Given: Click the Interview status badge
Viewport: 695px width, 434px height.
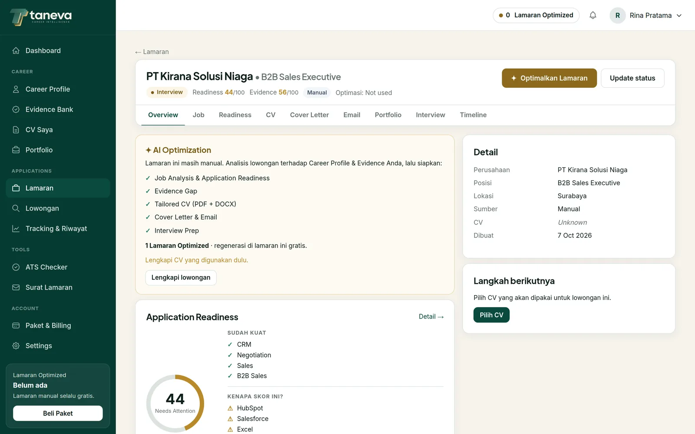Looking at the screenshot, I should (167, 92).
